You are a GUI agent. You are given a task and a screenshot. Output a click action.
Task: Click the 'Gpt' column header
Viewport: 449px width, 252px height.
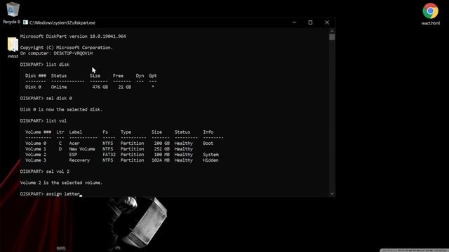point(153,76)
